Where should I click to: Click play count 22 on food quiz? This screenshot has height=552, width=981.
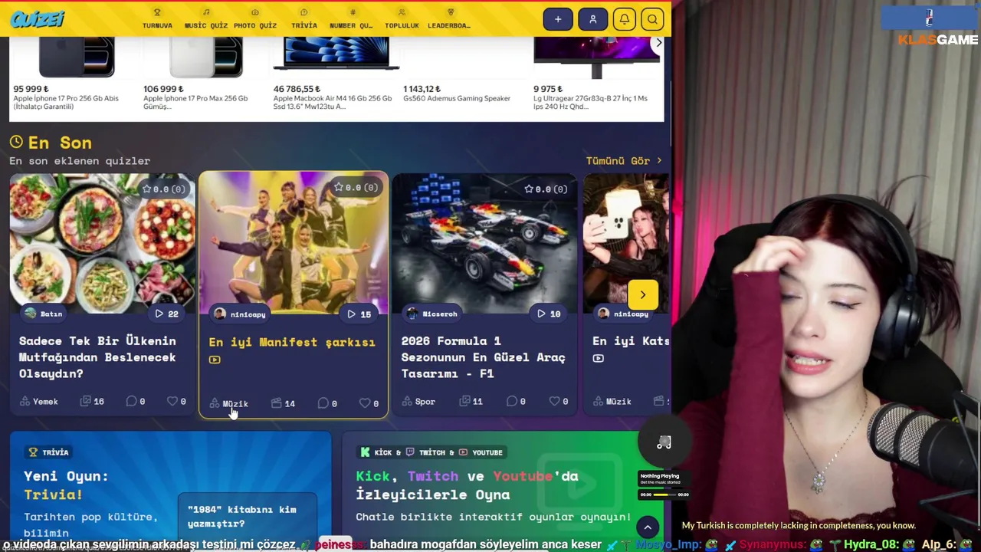(x=166, y=314)
